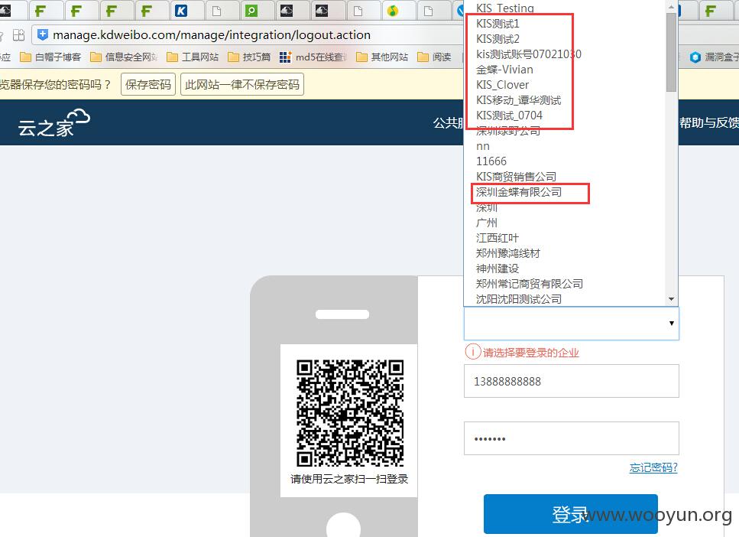Screen dimensions: 739x537
Task: Click the bookmarks grid icon left of address bar
Action: click(x=18, y=35)
